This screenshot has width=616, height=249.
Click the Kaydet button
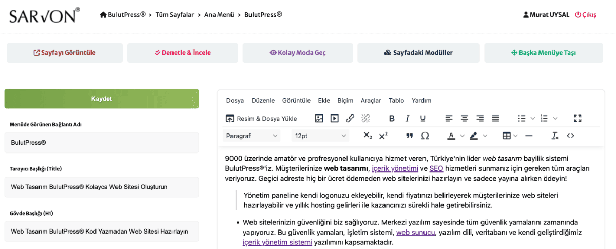pos(102,99)
